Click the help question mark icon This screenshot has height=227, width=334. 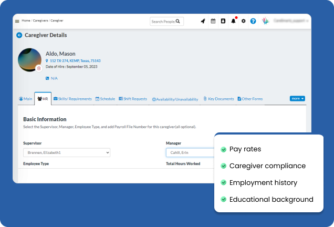[x=253, y=21]
